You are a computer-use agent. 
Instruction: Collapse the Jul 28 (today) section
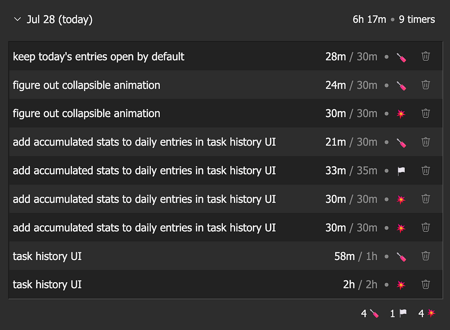18,20
